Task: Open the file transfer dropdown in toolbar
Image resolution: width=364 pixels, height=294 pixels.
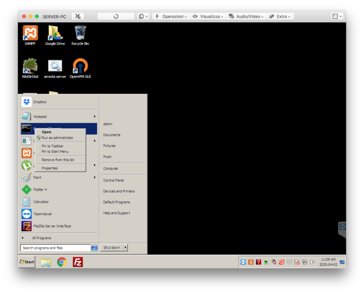Action: click(144, 16)
